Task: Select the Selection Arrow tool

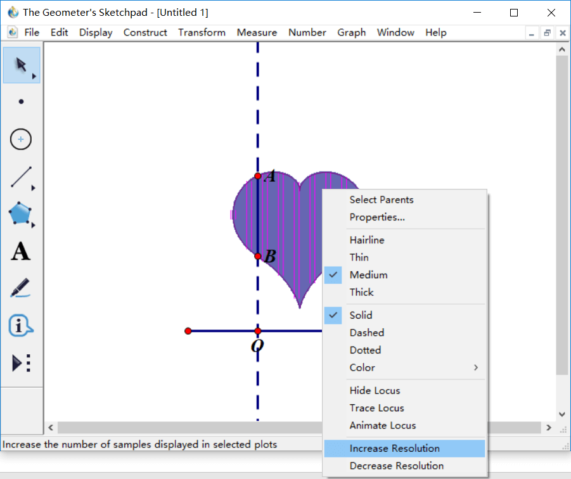Action: (22, 65)
